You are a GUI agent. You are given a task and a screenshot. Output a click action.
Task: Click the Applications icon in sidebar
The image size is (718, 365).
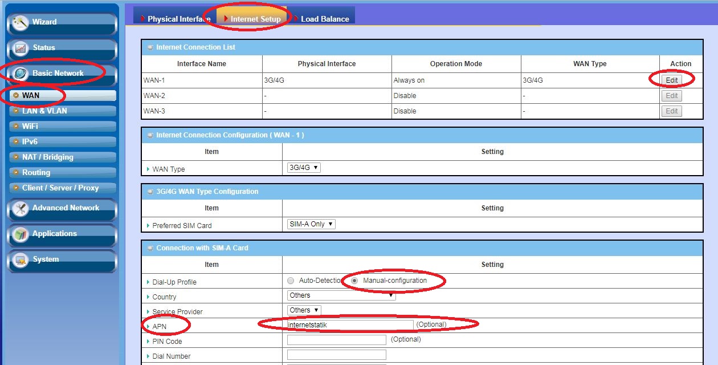21,234
